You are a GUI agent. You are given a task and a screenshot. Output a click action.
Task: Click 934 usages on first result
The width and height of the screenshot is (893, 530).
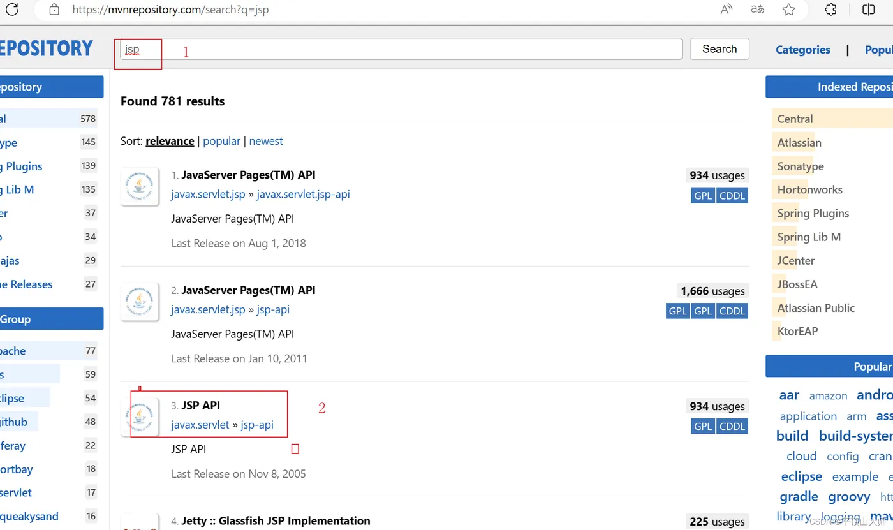717,175
